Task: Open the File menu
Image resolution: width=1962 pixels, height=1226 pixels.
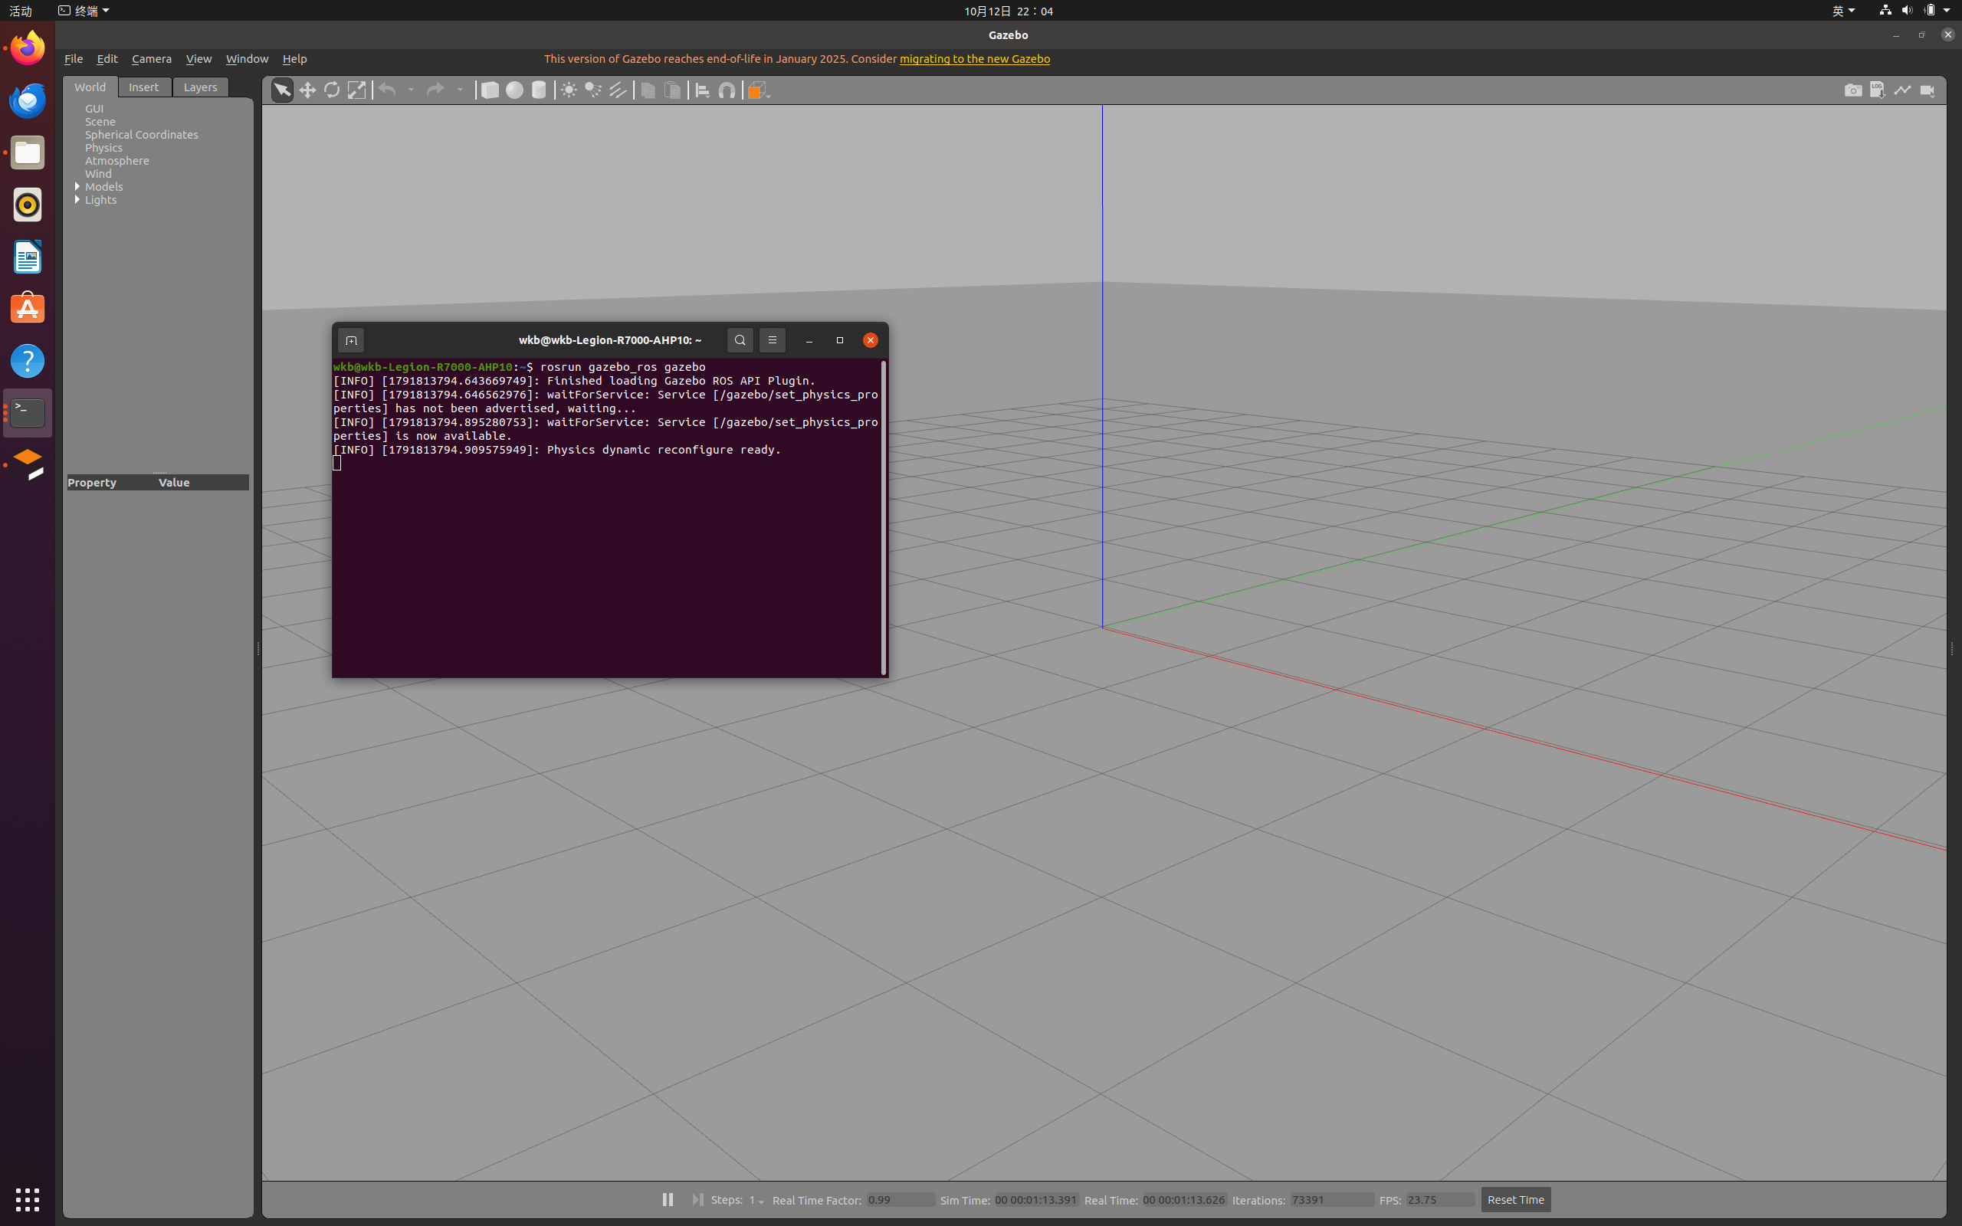Action: point(73,58)
